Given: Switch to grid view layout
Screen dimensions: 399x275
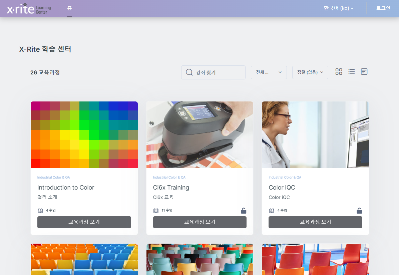Looking at the screenshot, I should tap(339, 72).
